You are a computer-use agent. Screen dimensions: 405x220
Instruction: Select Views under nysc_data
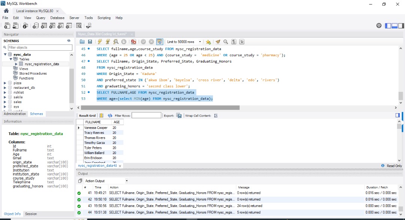pos(24,69)
